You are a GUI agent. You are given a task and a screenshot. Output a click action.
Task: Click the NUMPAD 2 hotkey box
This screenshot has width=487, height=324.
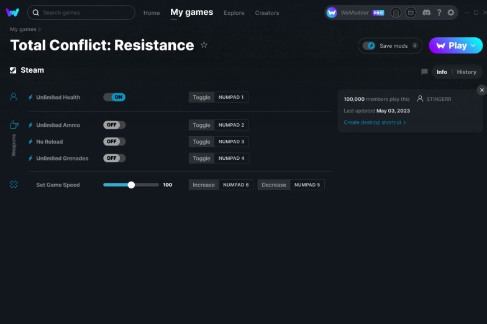[x=231, y=125]
